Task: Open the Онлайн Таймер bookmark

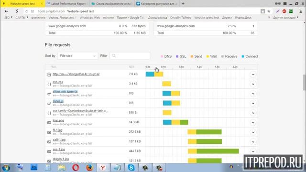Action: (181, 18)
